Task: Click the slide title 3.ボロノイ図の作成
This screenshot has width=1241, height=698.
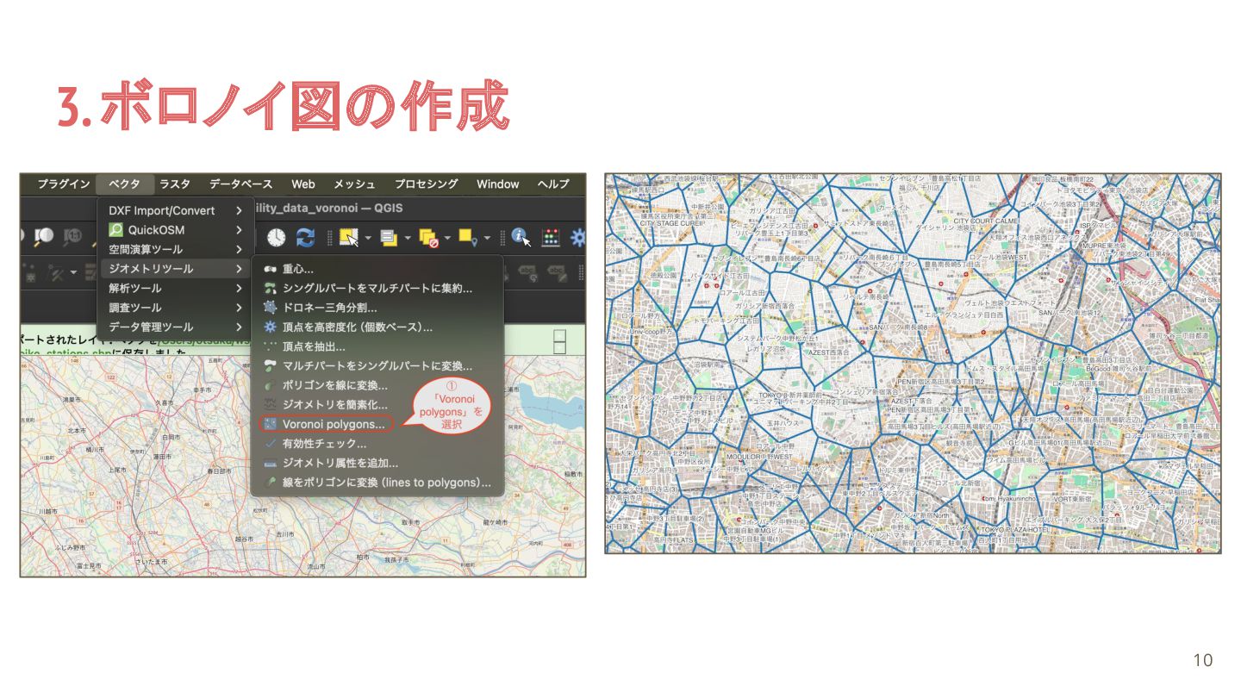Action: point(283,107)
